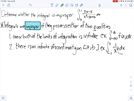134x101 pixels.
Task: Select the green Highlighter tool
Action: [62, 5]
